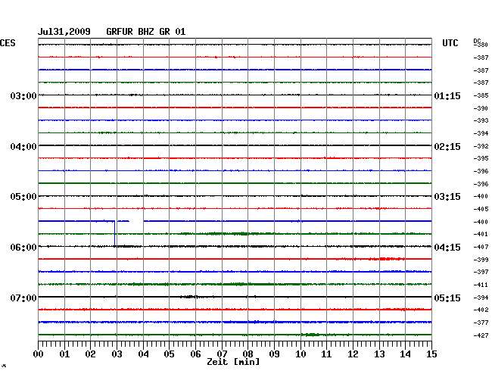Click the date label "Jul31,2009"
The width and height of the screenshot is (492, 374).
point(64,32)
